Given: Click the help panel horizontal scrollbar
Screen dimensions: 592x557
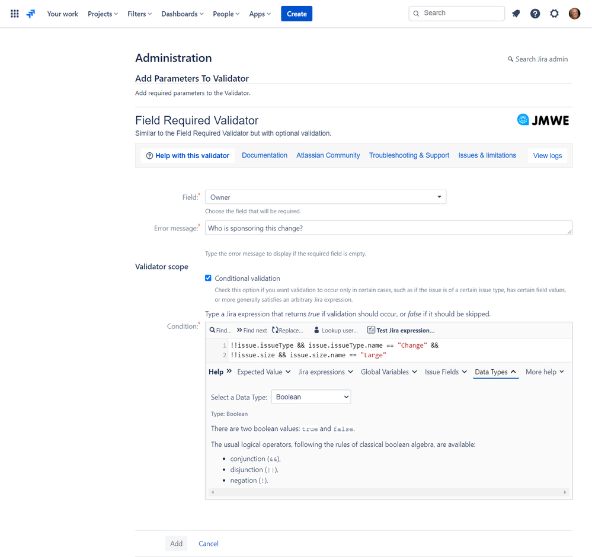Looking at the screenshot, I should point(389,492).
